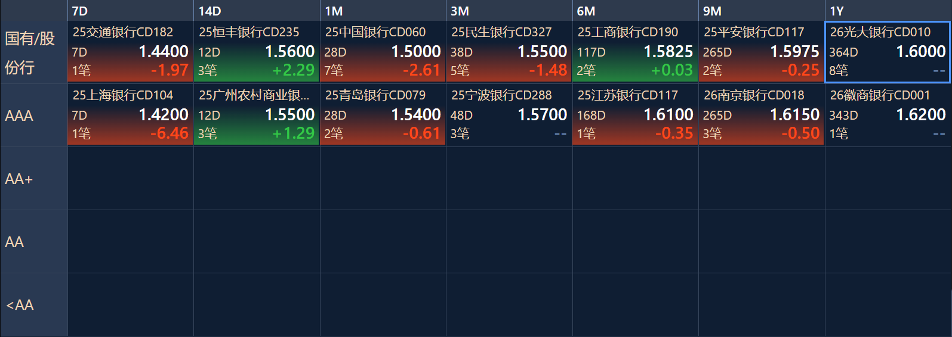The height and width of the screenshot is (337, 952).
Task: Click the -0.25 change value
Action: pyautogui.click(x=801, y=70)
